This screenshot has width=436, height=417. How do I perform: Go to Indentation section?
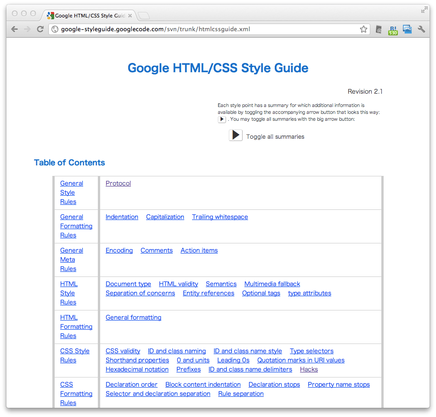(x=122, y=217)
